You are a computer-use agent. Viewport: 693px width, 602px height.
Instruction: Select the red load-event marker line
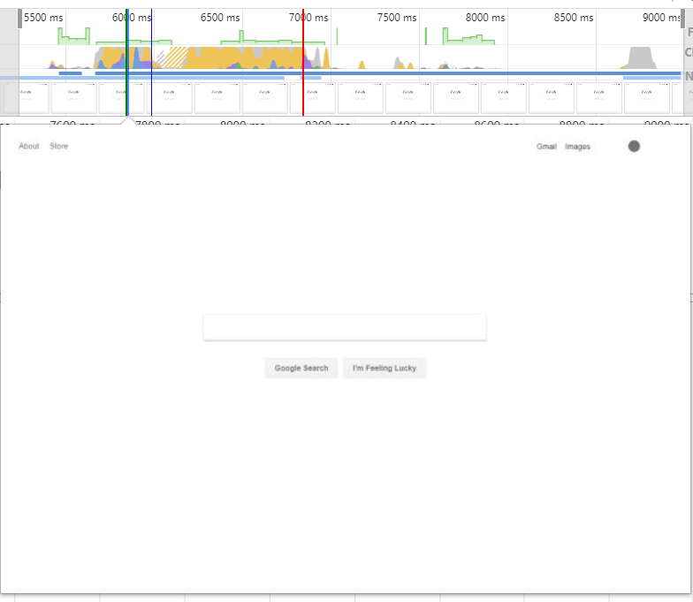coord(303,62)
